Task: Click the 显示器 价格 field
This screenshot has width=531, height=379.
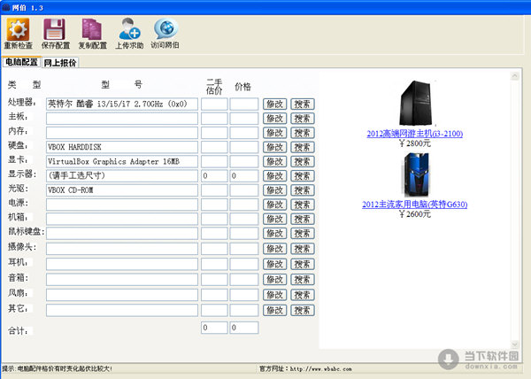Action: click(x=244, y=176)
